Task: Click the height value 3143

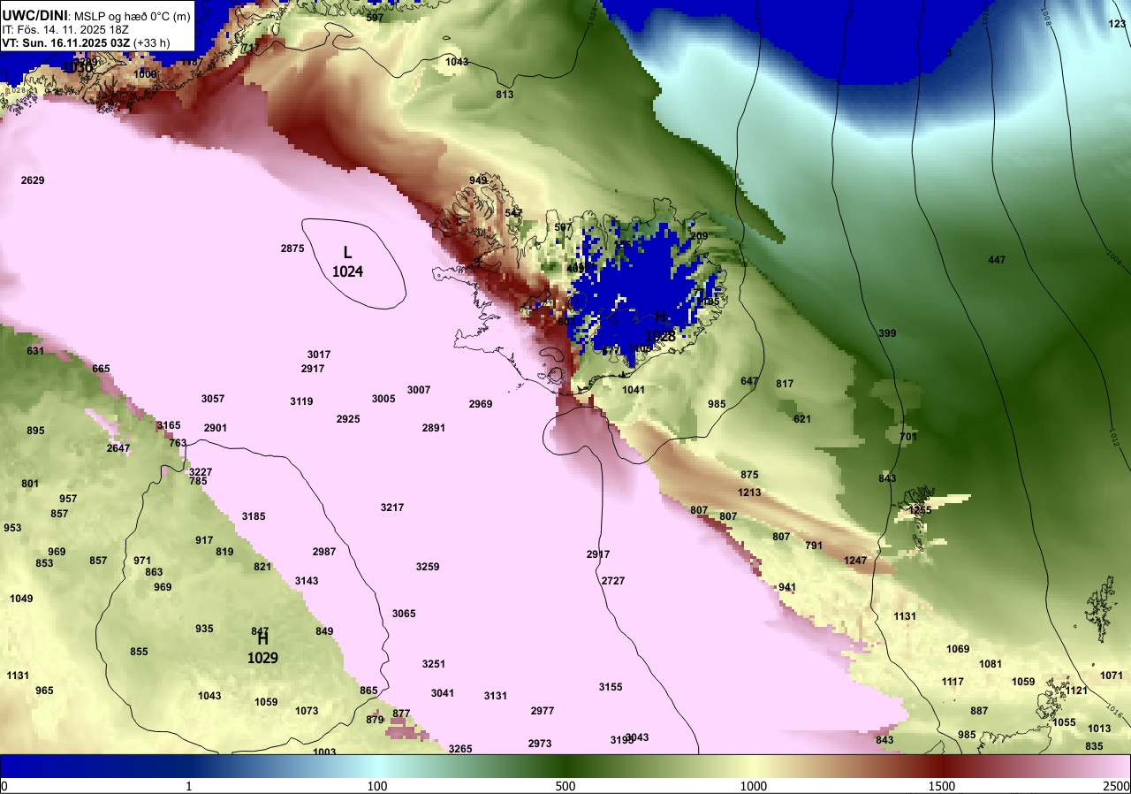Action: 307,581
